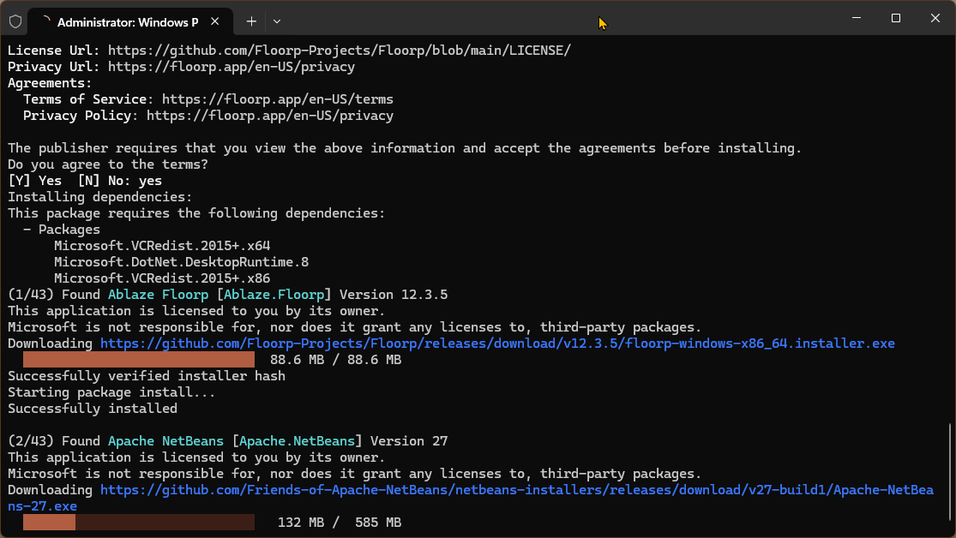Open the Floorp LICENSE GitHub URL
The width and height of the screenshot is (956, 538).
pyautogui.click(x=339, y=51)
